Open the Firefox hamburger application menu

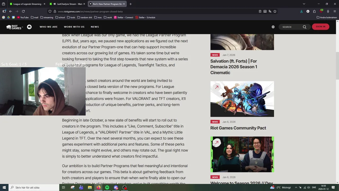tap(335, 11)
